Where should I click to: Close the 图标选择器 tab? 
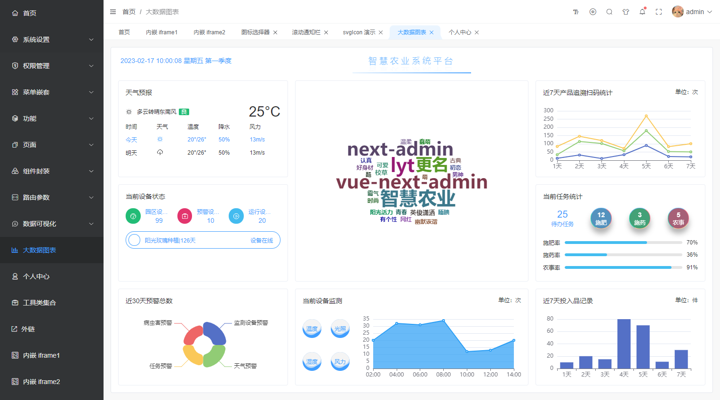[275, 32]
